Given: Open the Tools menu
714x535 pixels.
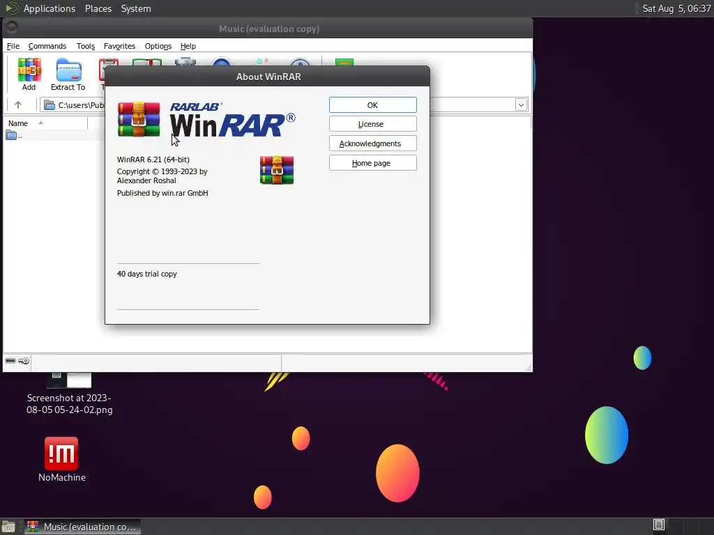Looking at the screenshot, I should click(86, 46).
